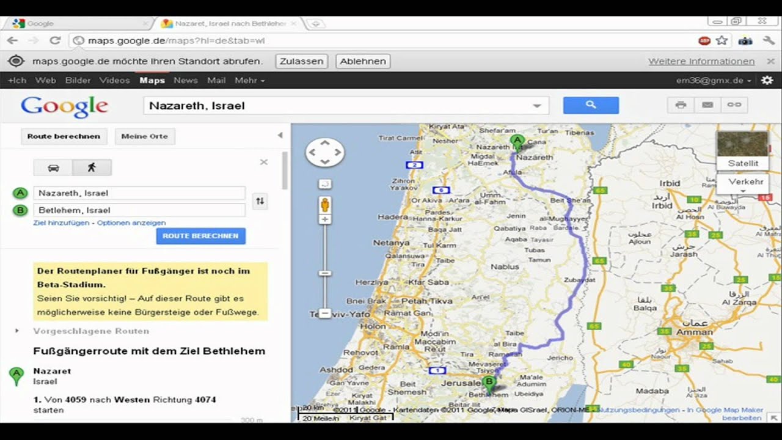This screenshot has height=440, width=782.
Task: Select the walking mode
Action: pyautogui.click(x=92, y=167)
